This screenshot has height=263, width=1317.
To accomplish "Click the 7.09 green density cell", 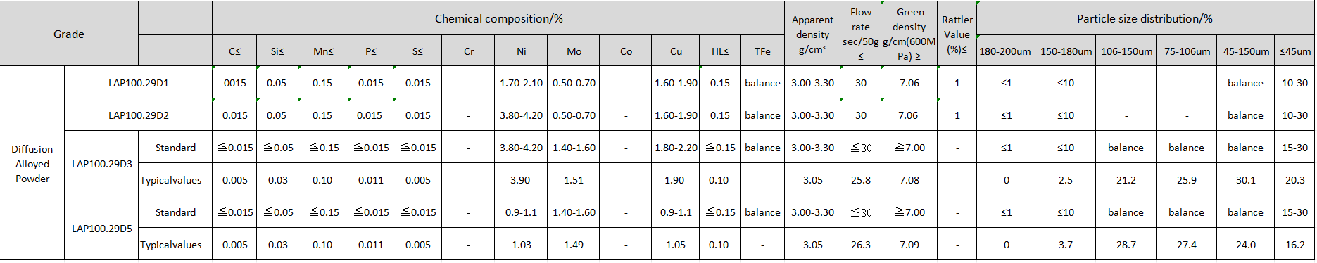I will click(909, 244).
